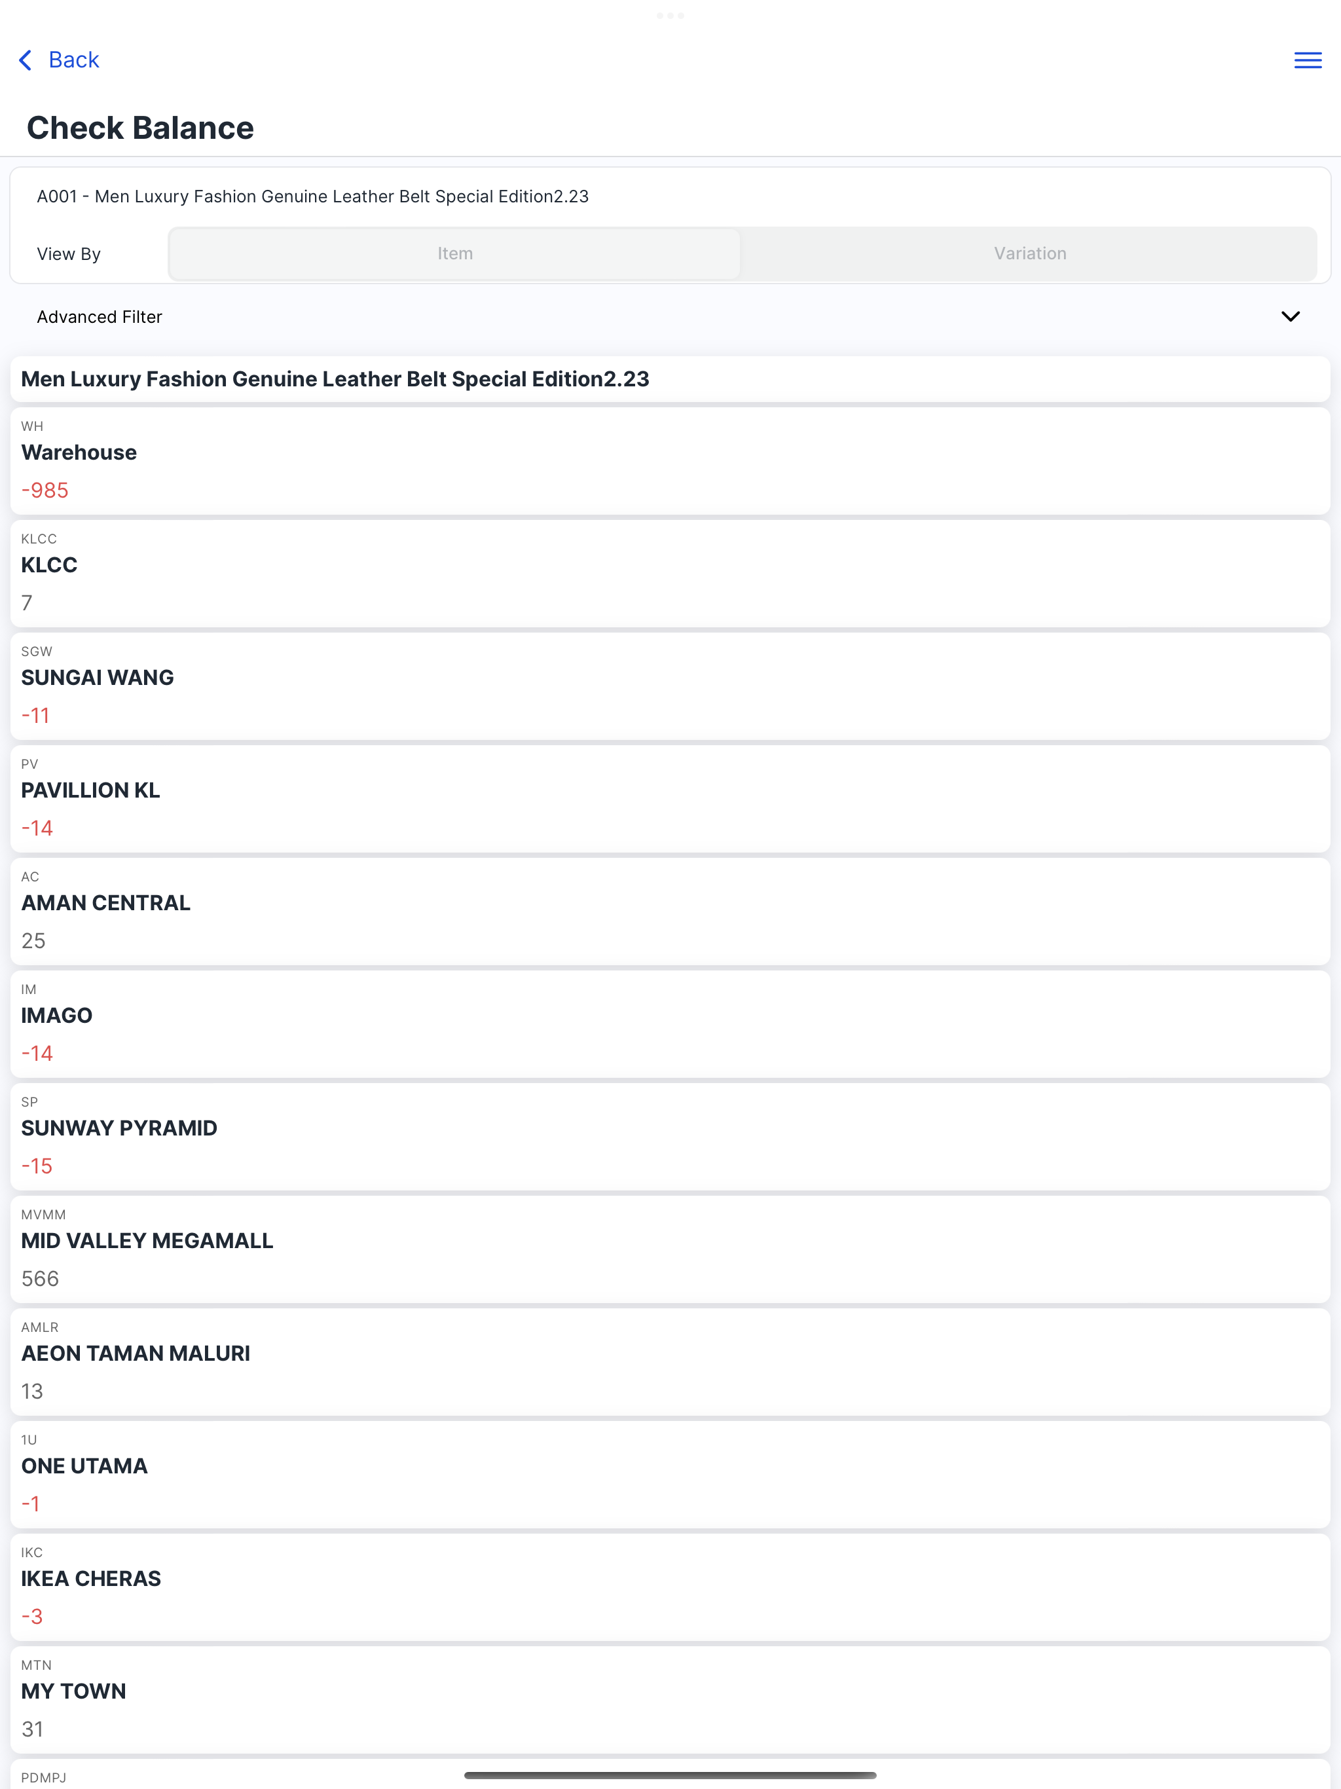This screenshot has height=1789, width=1341.
Task: Open the Warehouse balance row
Action: 670,461
